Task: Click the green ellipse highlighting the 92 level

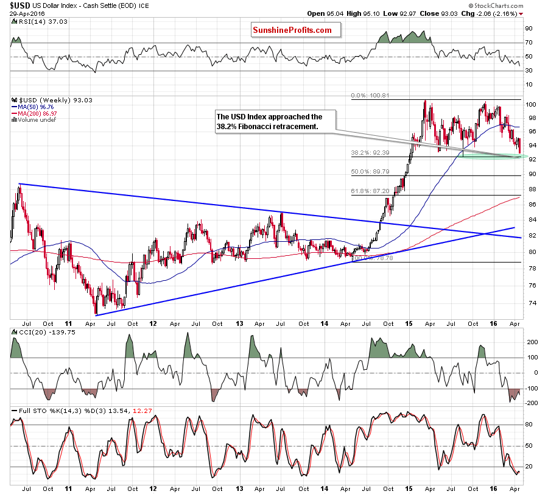Action: [x=492, y=157]
